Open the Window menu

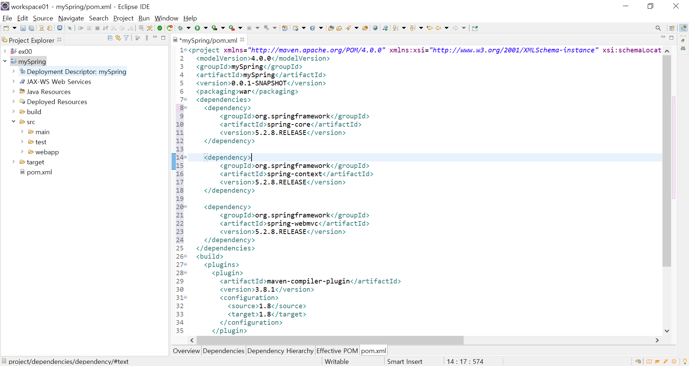point(166,18)
